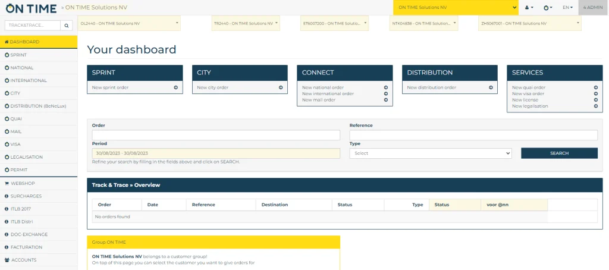Screen dimensions: 609x270
Task: Open the Visa menu item
Action: [x=39, y=144]
